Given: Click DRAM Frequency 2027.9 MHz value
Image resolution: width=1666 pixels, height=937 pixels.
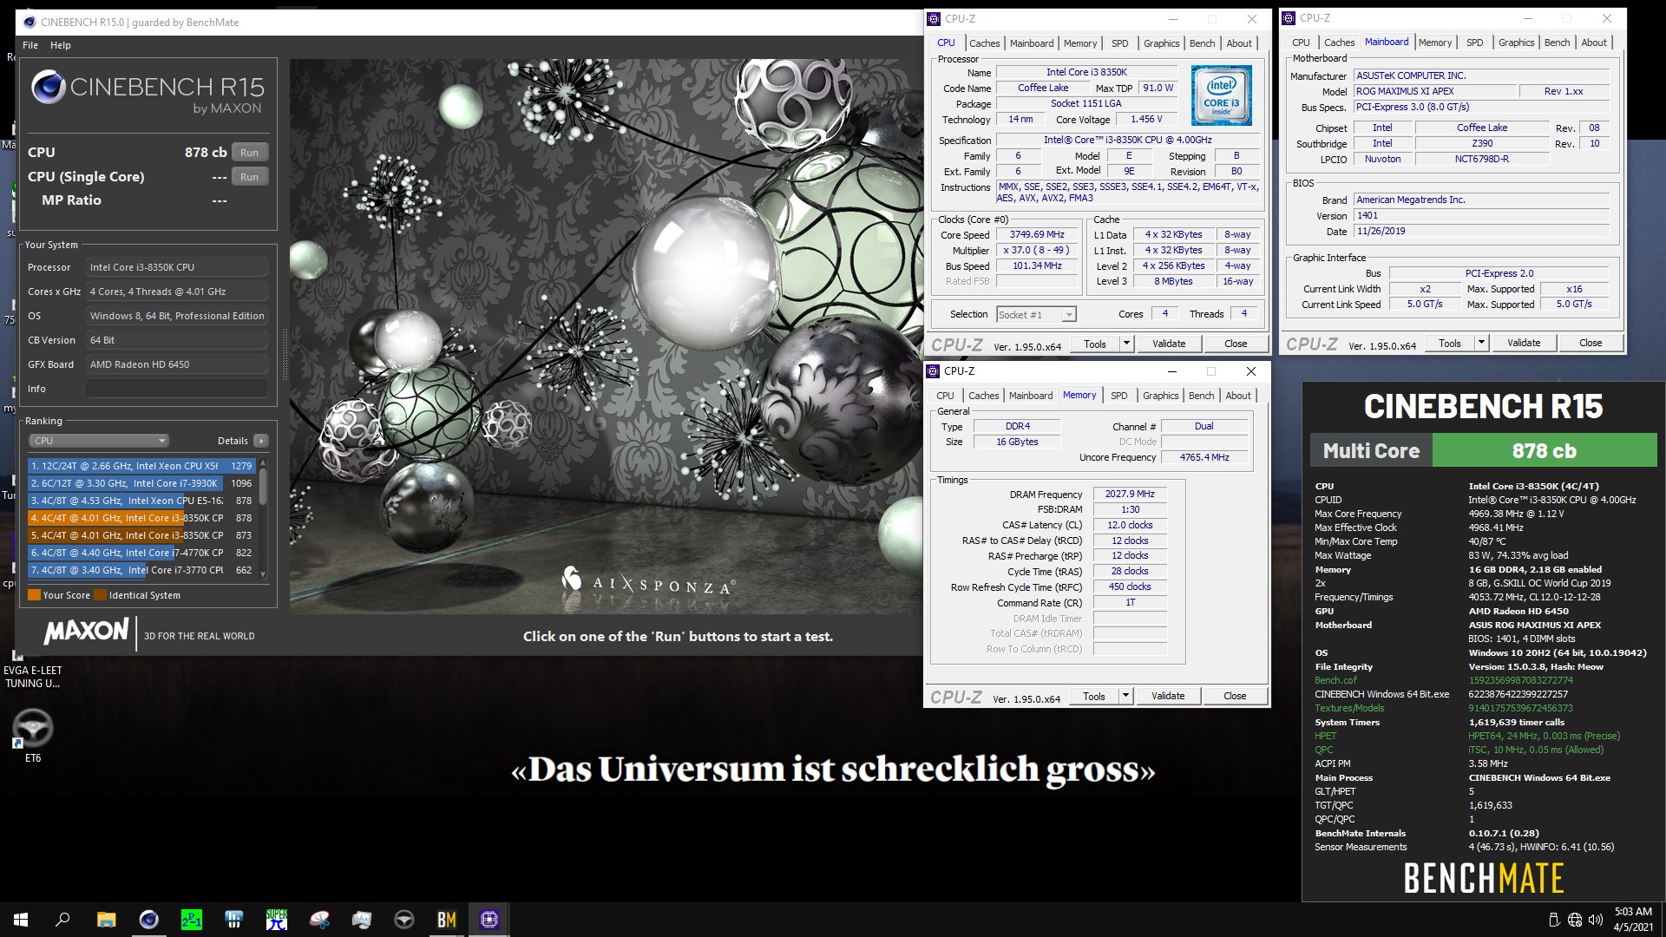Looking at the screenshot, I should point(1130,494).
